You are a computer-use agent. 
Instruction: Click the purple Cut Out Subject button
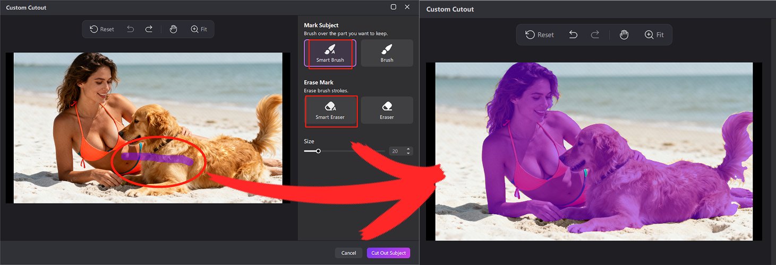point(388,253)
